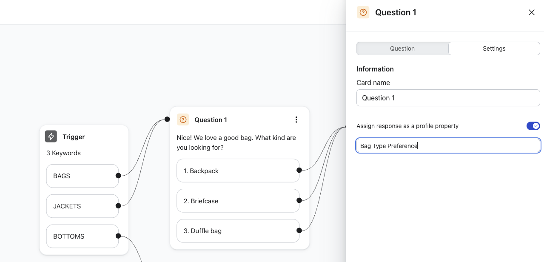Click the Question 1 card input connector dot
This screenshot has height=262, width=544.
coord(167,120)
